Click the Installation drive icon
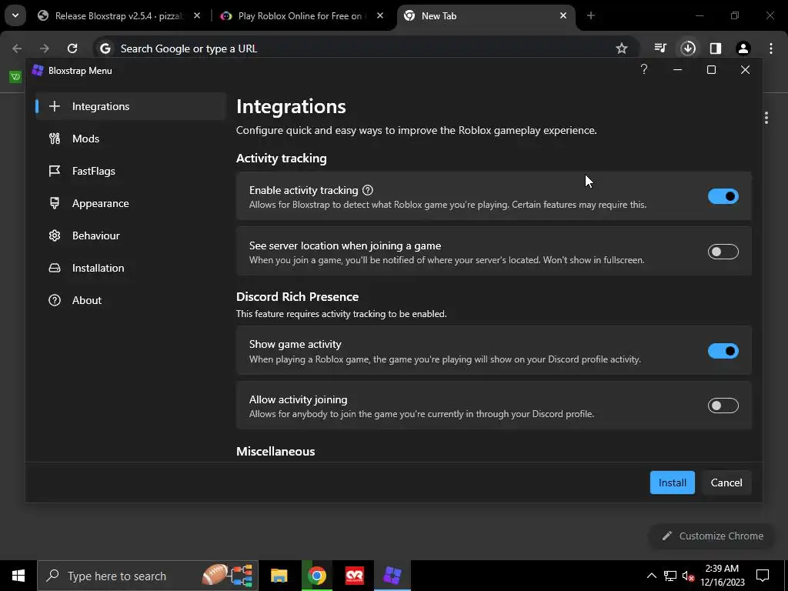This screenshot has height=591, width=788. [x=55, y=268]
